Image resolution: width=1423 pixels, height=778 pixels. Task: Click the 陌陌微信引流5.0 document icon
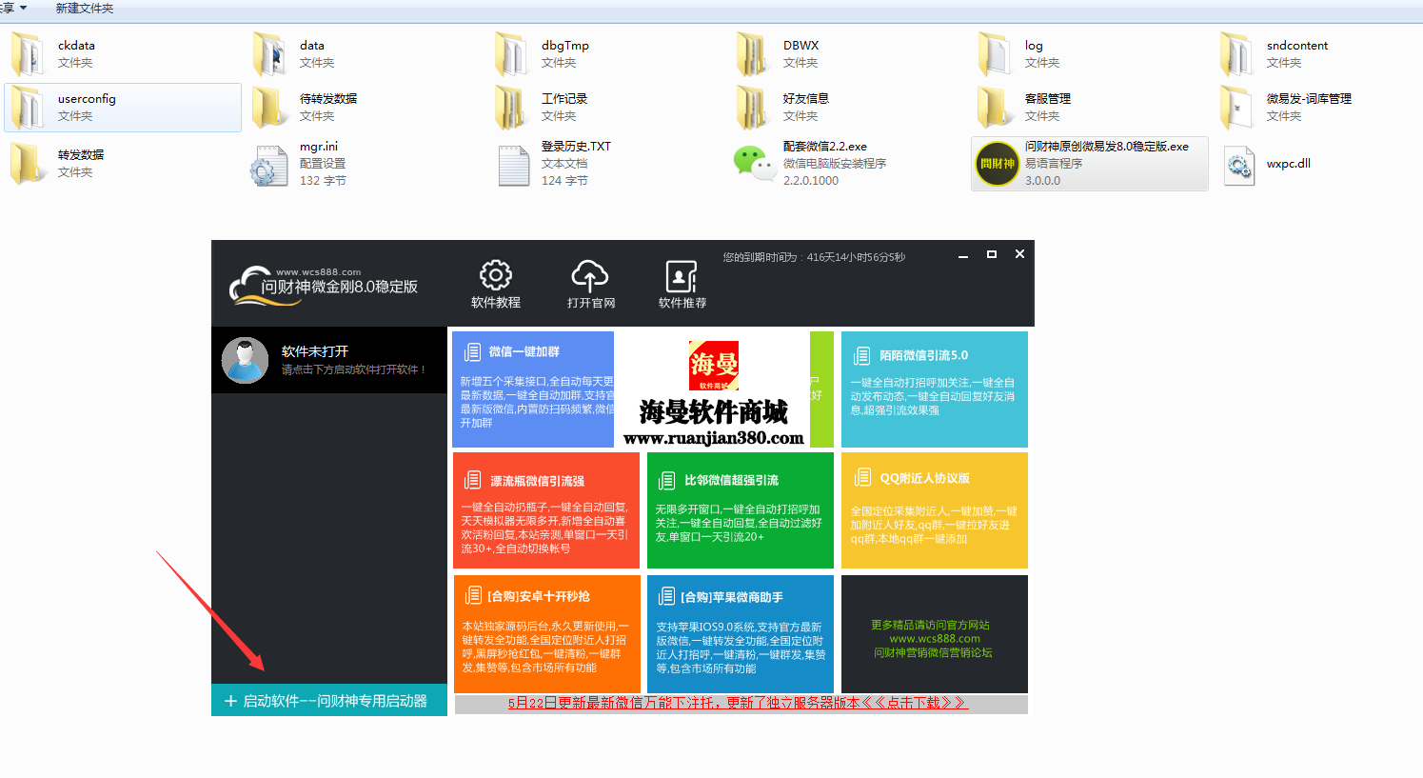click(861, 355)
